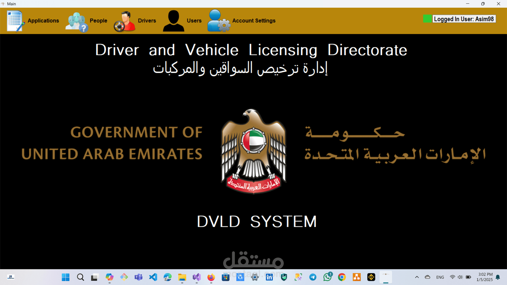Open LinkedIn from the taskbar
The width and height of the screenshot is (507, 285).
269,277
